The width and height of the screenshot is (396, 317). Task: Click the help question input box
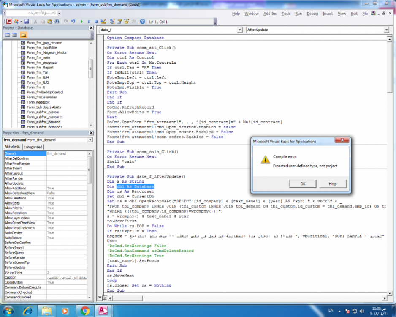pyautogui.click(x=32, y=13)
